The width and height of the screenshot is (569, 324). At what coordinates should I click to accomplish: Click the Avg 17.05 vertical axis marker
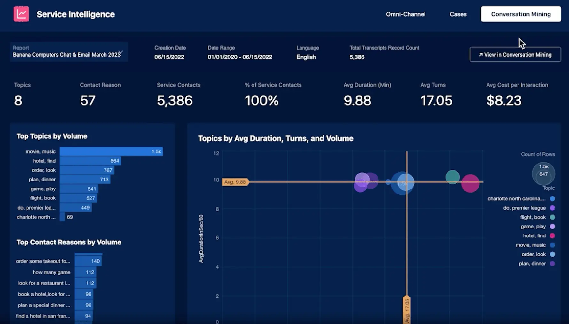(x=407, y=309)
